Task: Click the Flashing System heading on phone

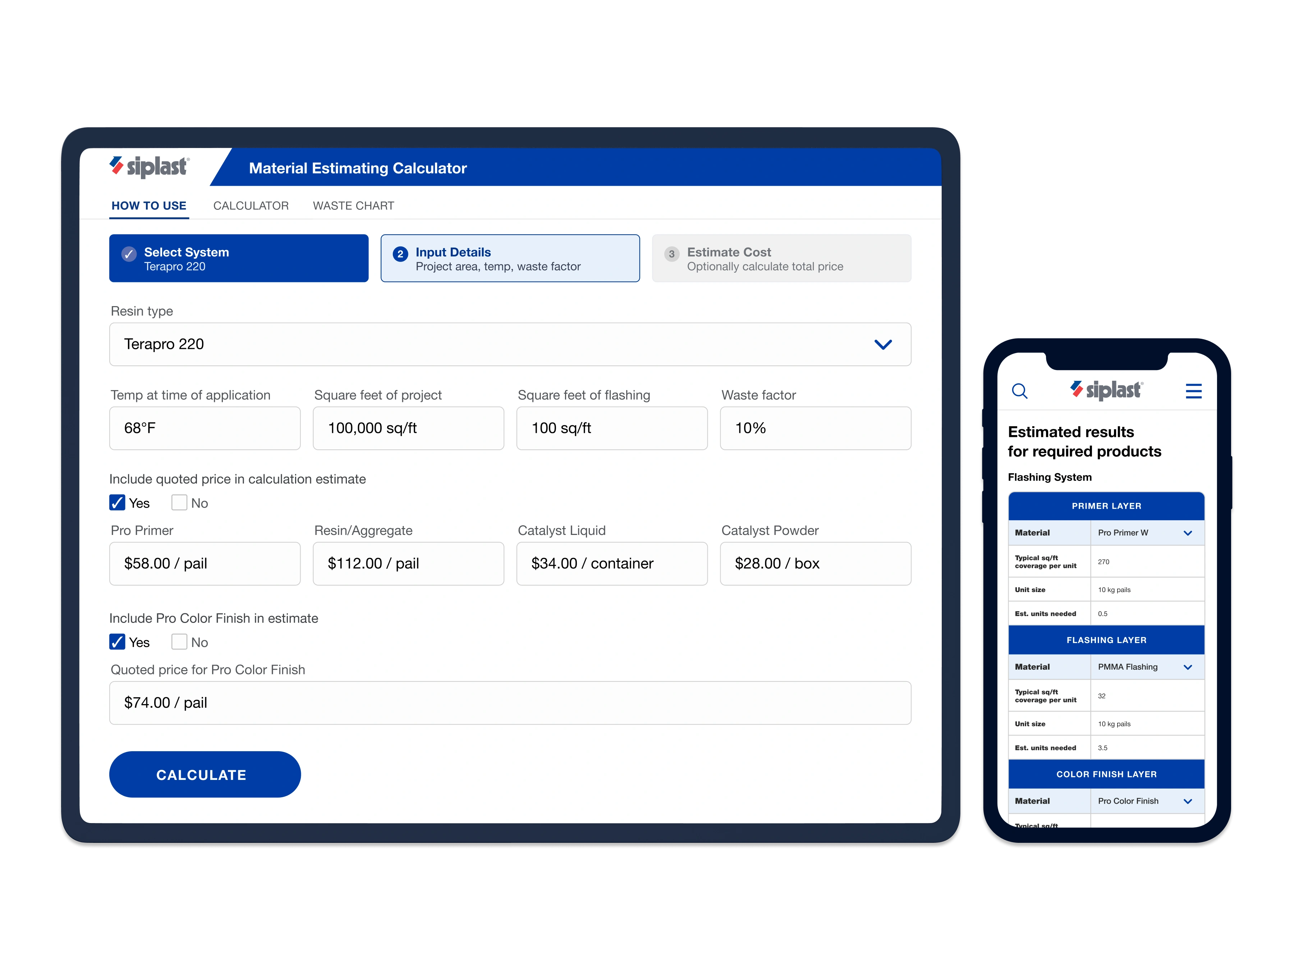Action: pyautogui.click(x=1050, y=477)
